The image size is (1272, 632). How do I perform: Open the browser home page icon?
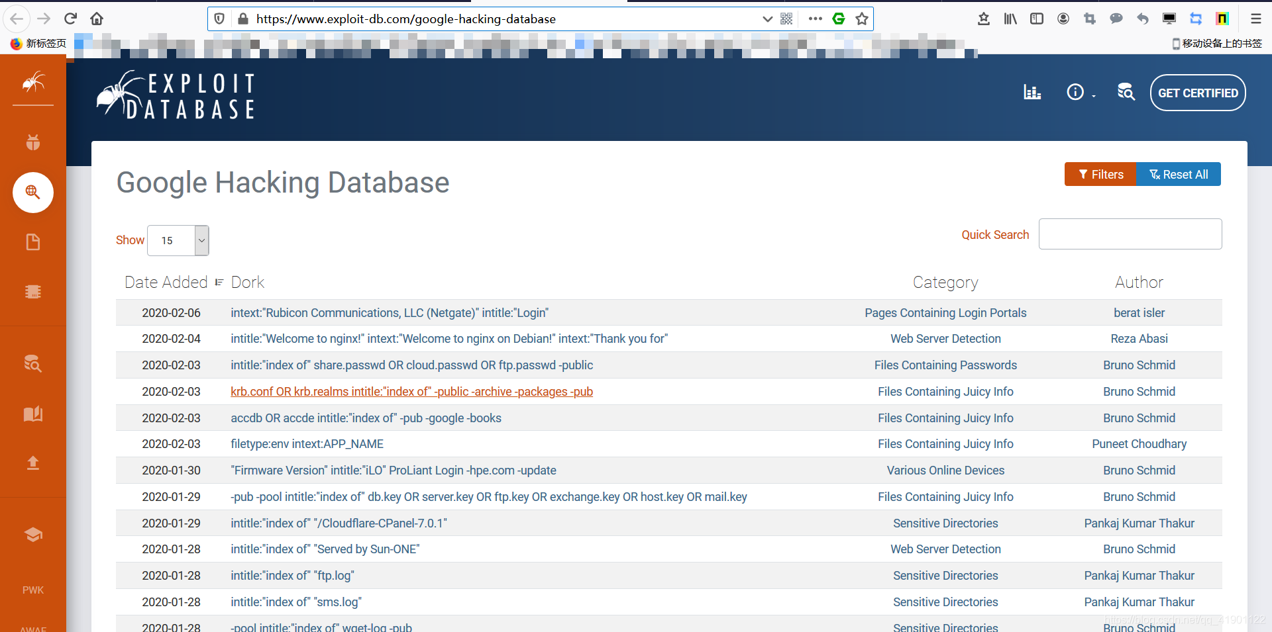click(97, 19)
